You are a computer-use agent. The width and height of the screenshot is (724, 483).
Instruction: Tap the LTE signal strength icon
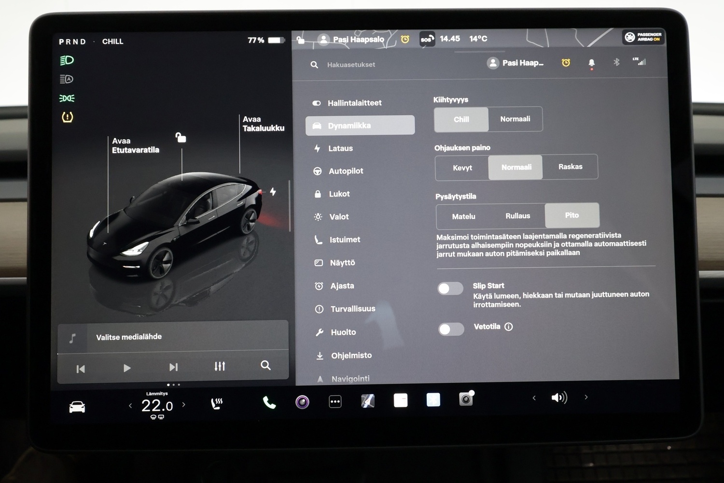click(639, 61)
